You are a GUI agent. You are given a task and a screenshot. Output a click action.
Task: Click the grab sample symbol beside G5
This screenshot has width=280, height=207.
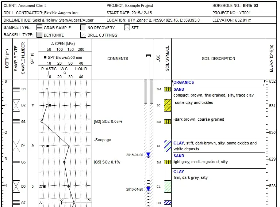click(x=16, y=162)
